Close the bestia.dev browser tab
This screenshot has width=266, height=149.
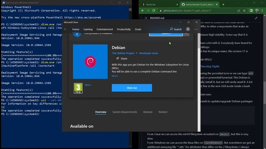pos(177,5)
